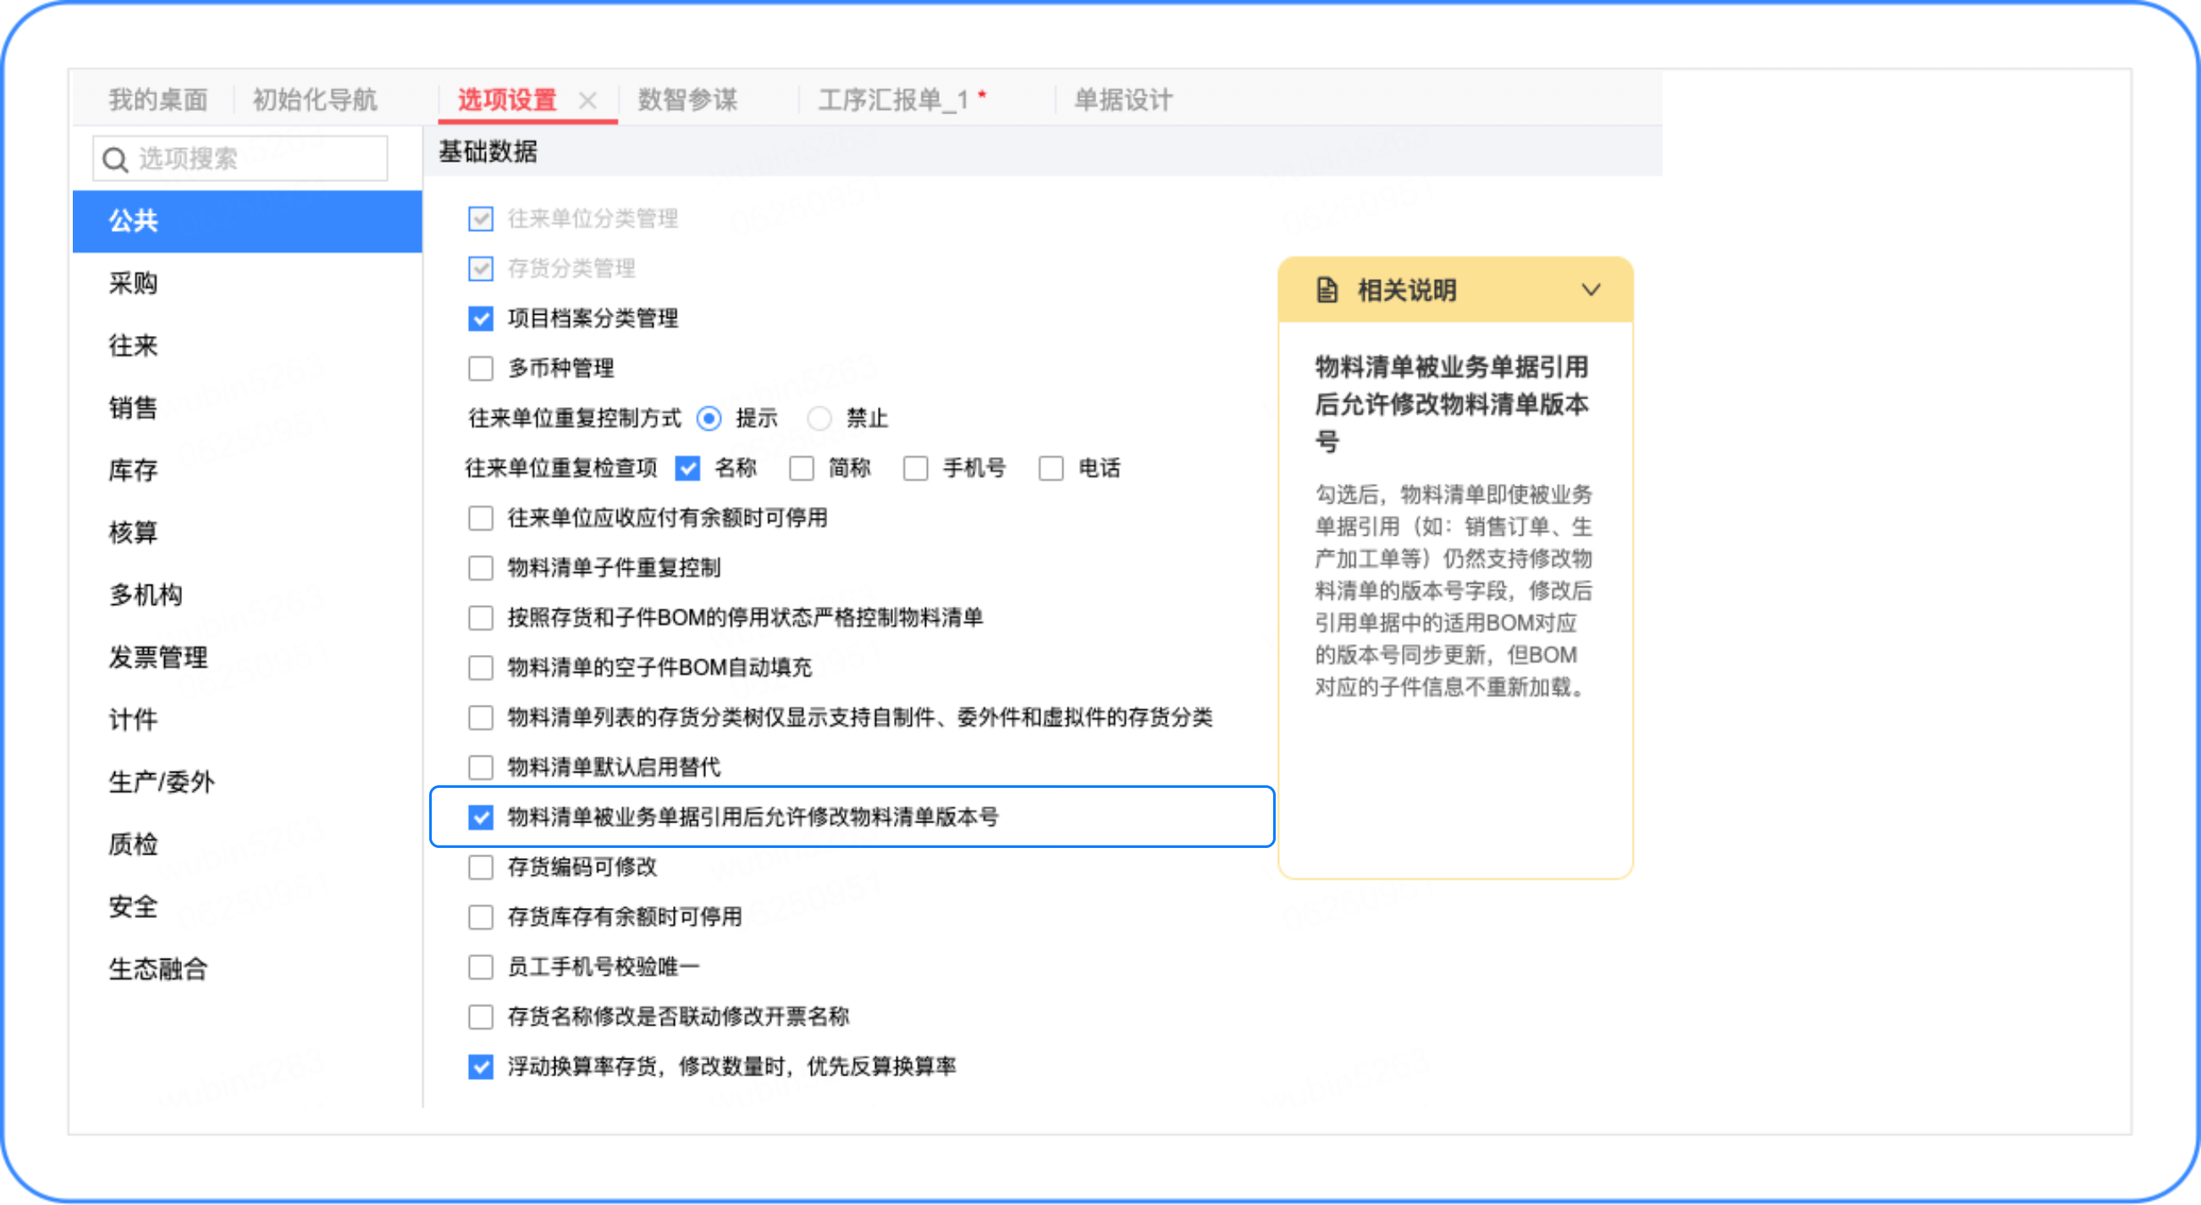Click the search magnifier icon
This screenshot has height=1205, width=2201.
[x=114, y=160]
